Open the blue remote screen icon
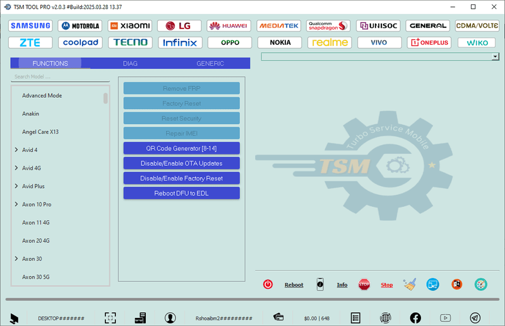Image resolution: width=505 pixels, height=326 pixels. [432, 284]
